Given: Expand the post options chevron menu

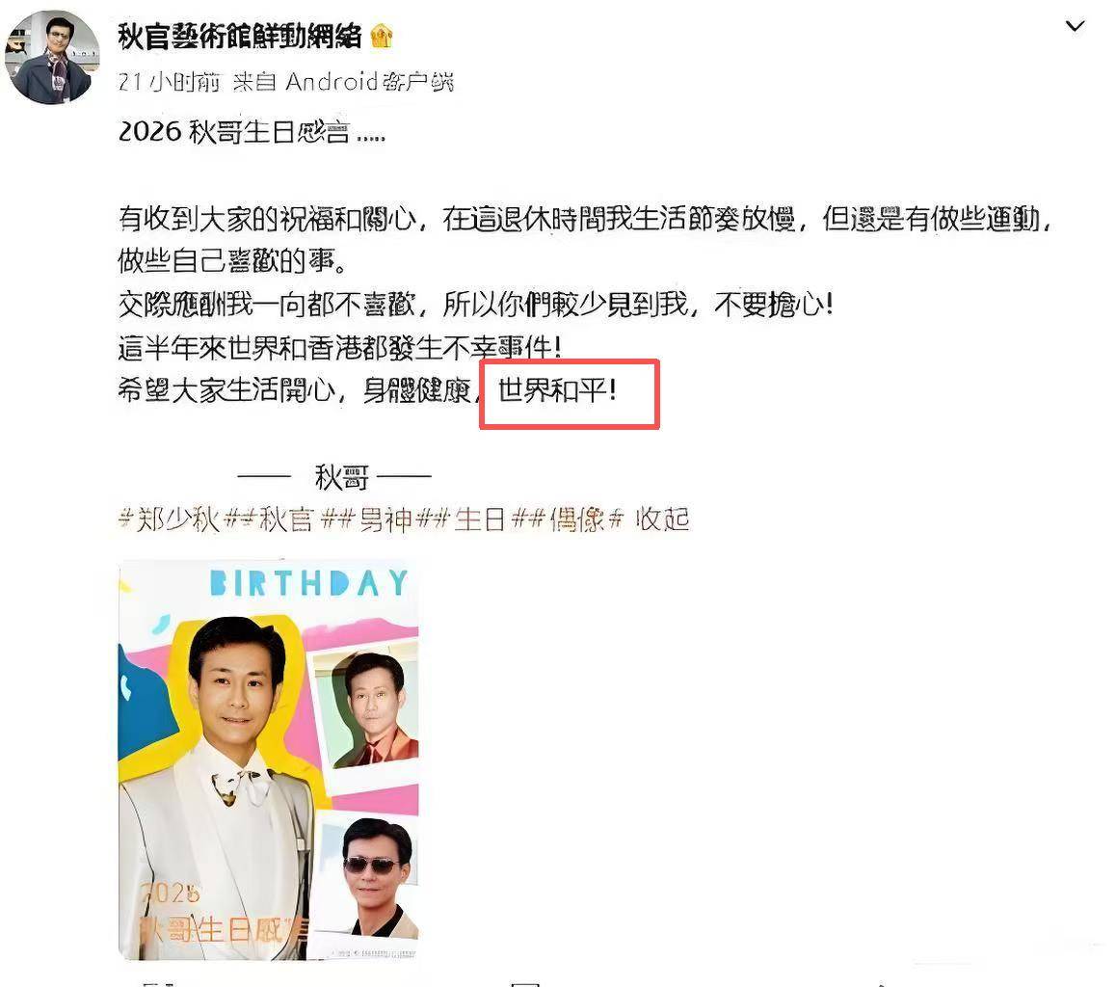Looking at the screenshot, I should tap(1075, 26).
